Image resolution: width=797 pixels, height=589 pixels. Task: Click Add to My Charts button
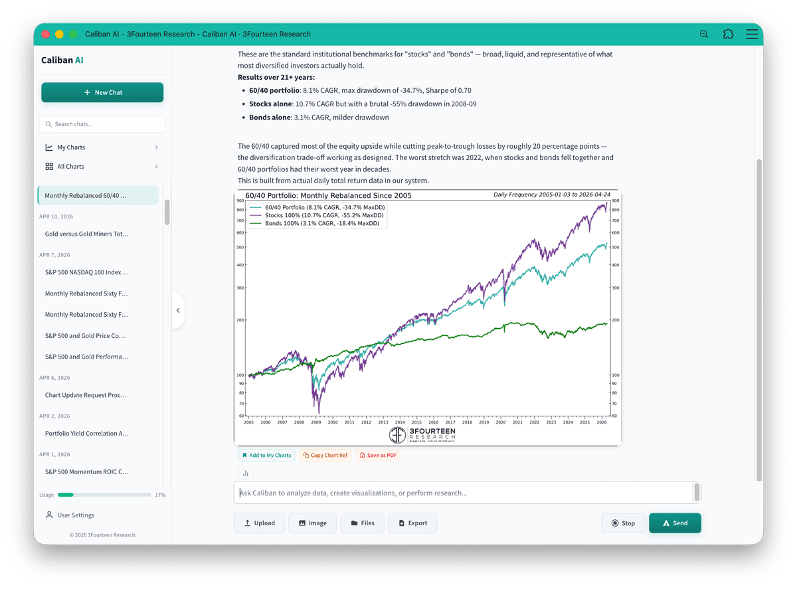[x=266, y=456]
